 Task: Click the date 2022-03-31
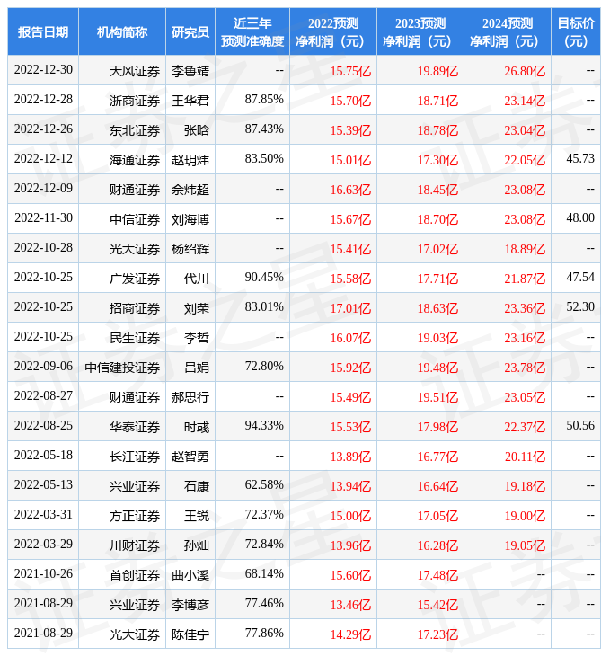(x=43, y=514)
